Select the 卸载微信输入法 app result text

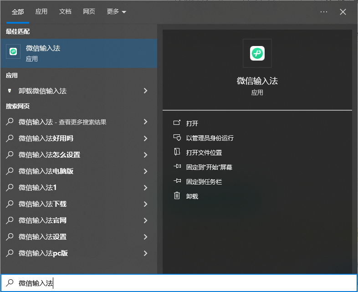click(42, 91)
